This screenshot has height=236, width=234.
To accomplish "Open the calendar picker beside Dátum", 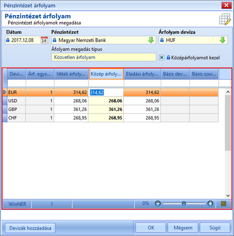I will point(44,40).
